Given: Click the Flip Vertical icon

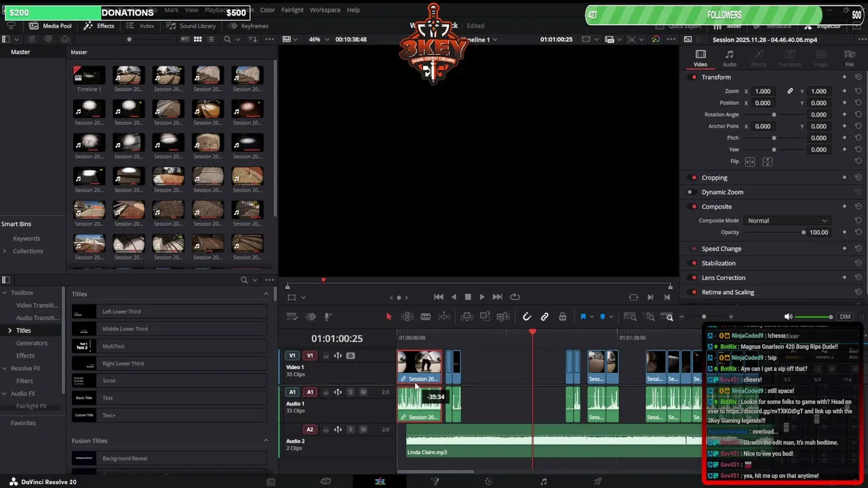Looking at the screenshot, I should pos(767,162).
